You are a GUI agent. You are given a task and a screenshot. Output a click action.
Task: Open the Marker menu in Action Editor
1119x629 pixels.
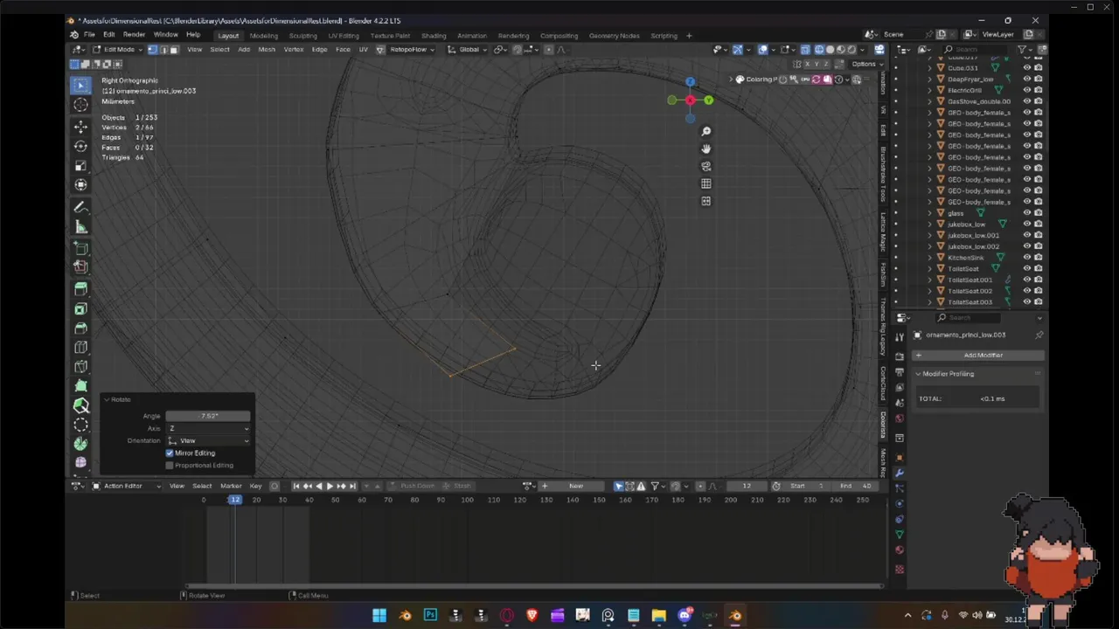click(231, 486)
